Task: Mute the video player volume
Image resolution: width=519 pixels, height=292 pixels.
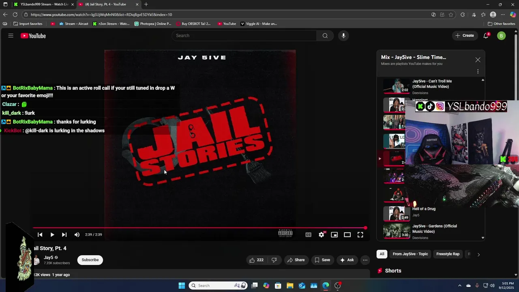Action: coord(77,234)
